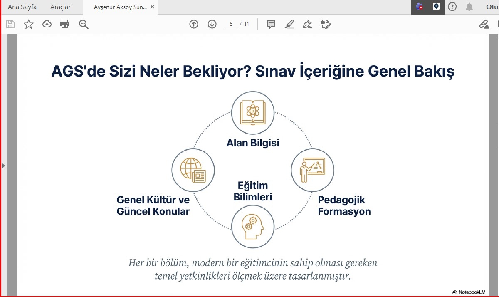Click the page number field showing 5
Image resolution: width=499 pixels, height=297 pixels.
[231, 24]
